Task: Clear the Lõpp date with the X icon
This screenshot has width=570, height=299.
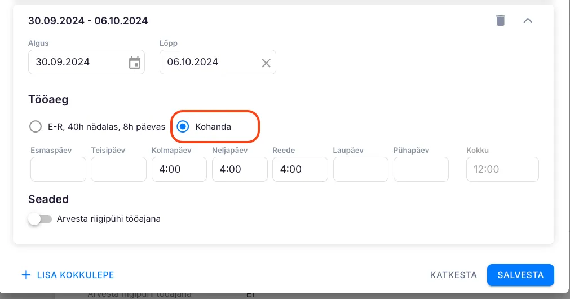Action: [x=266, y=63]
